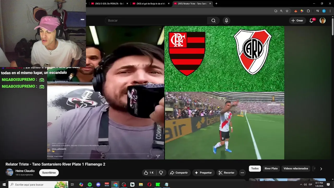Open the Copilot icon in the taskbar
334x188 pixels.
81,185
